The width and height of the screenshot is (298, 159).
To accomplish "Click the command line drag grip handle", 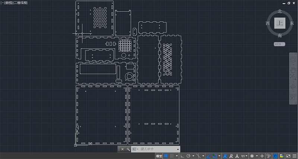I will 119,149.
